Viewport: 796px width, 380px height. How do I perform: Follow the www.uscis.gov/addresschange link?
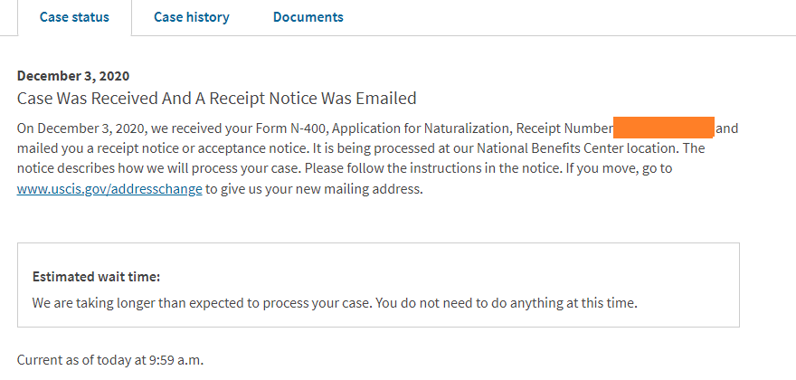coord(109,190)
